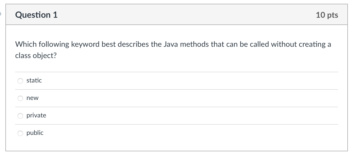356x158 pixels.
Task: Choose the "new" radio button
Action: click(21, 98)
